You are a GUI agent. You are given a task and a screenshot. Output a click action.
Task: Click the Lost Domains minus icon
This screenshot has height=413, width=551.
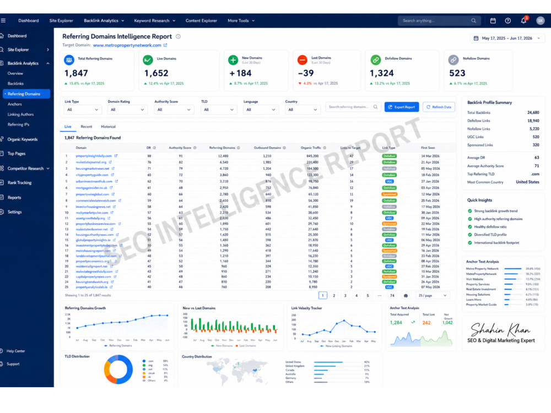point(302,60)
